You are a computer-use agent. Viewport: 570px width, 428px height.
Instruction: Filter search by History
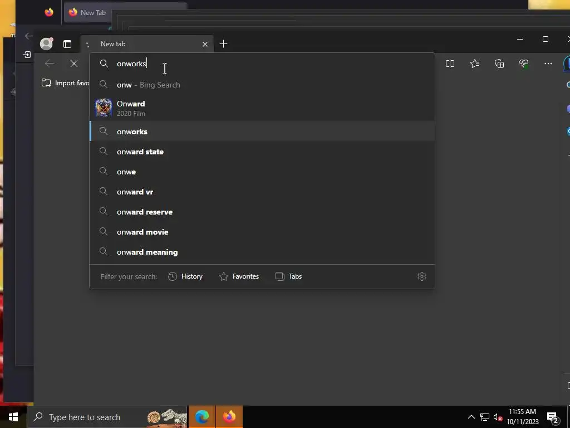pyautogui.click(x=185, y=276)
